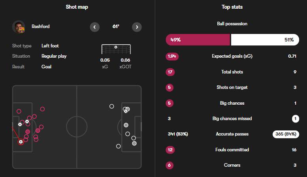
Task: Open Rashford's player avatar
Action: pyautogui.click(x=19, y=26)
